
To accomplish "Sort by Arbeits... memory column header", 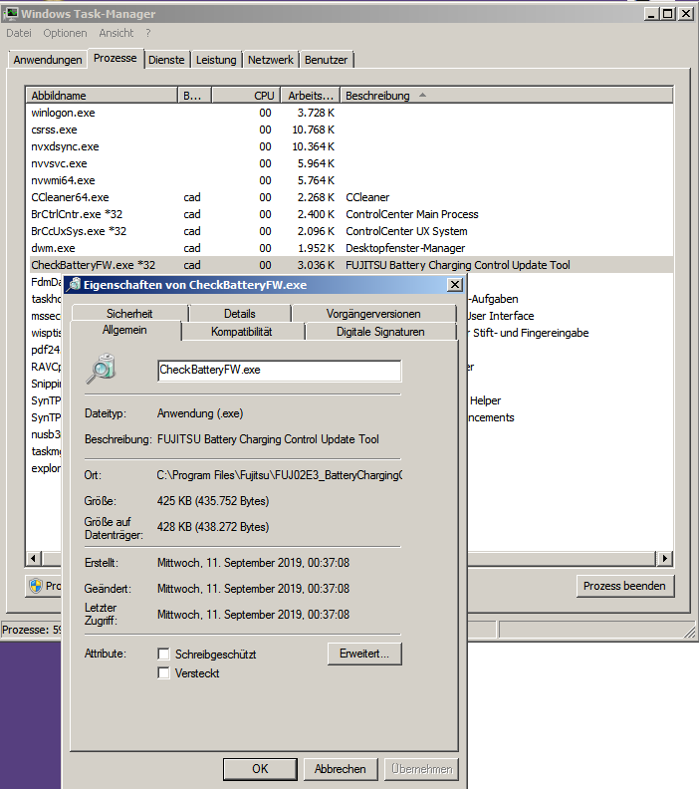I will tap(311, 95).
